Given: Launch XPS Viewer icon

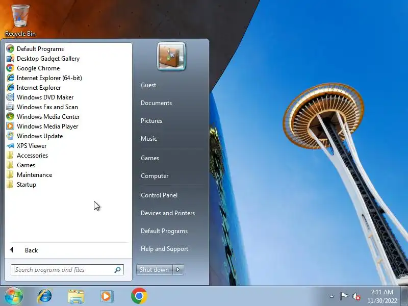Looking at the screenshot, I should point(10,146).
